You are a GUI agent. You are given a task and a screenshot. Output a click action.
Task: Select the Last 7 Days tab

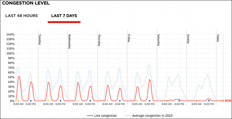tap(64, 16)
